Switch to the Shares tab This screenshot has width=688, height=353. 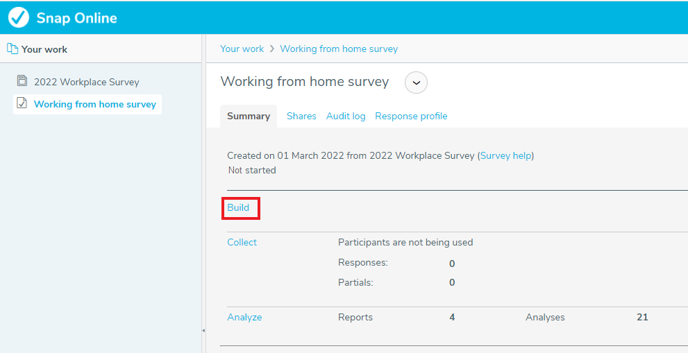301,117
